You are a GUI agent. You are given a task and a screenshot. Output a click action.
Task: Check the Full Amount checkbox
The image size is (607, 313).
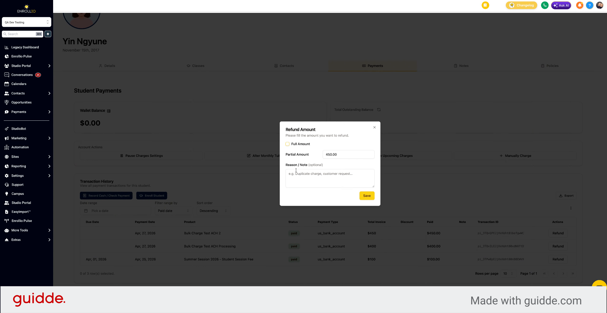tap(287, 144)
